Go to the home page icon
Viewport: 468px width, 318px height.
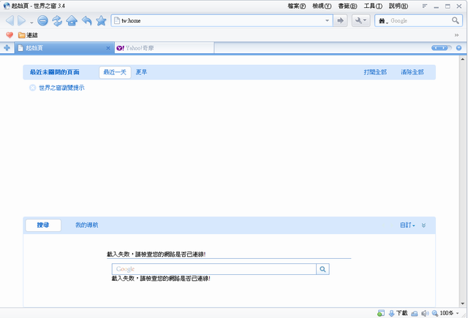(x=72, y=21)
